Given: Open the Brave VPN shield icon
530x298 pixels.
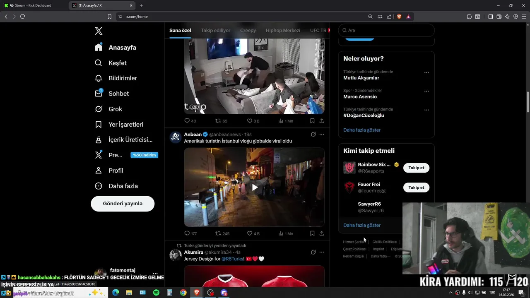Looking at the screenshot, I should [516, 17].
